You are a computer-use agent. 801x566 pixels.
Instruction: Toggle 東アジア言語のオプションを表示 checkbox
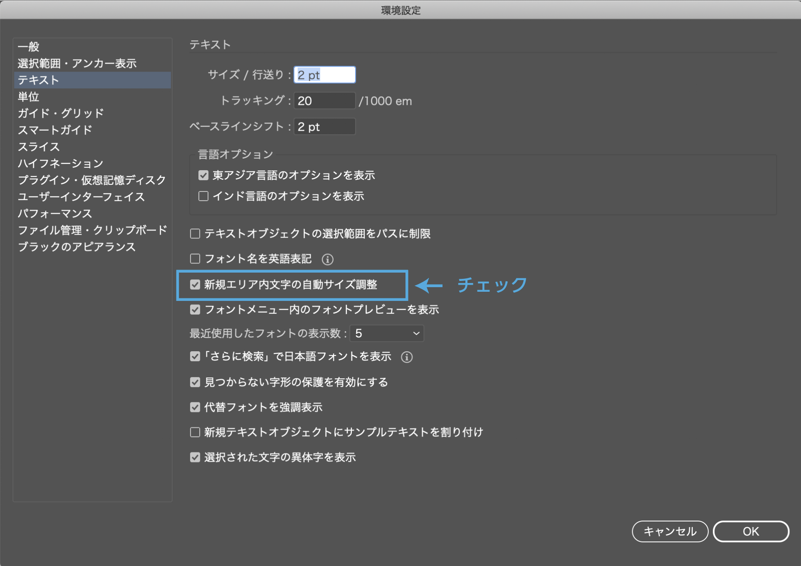click(203, 175)
